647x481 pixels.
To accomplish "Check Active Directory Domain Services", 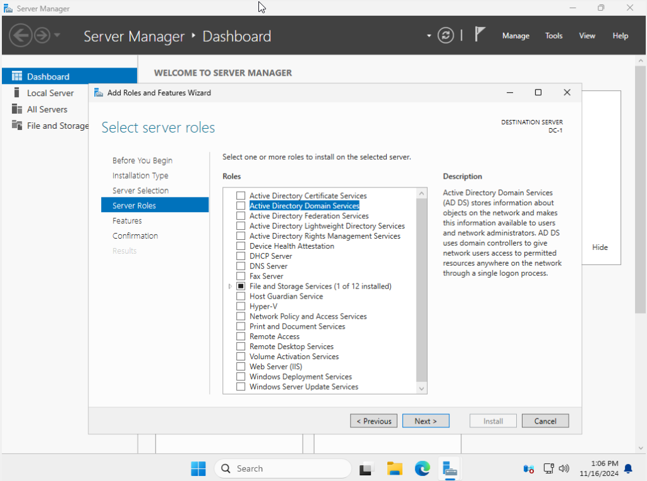I will coord(241,205).
